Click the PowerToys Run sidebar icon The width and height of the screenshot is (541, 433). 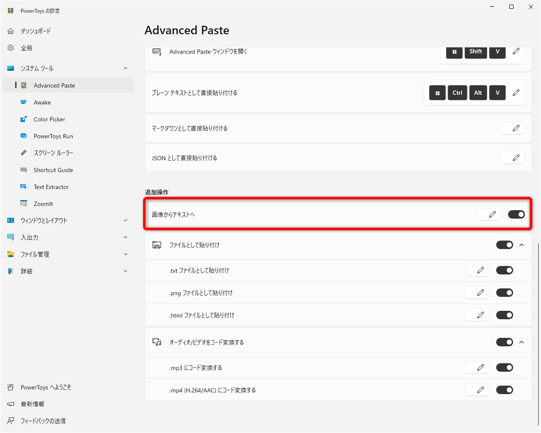click(24, 136)
